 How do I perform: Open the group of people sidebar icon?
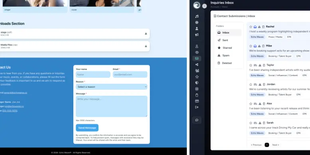tap(197, 71)
